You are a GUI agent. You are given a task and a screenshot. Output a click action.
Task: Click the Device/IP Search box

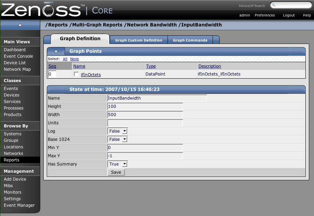click(291, 5)
